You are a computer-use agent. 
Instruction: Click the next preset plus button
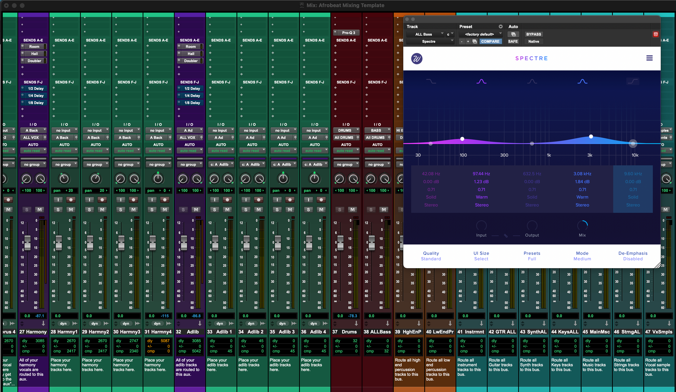click(468, 42)
